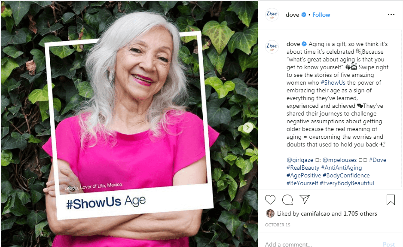The width and height of the screenshot is (403, 247).
Task: Visit the @mpelouses profile mention
Action: [x=339, y=160]
